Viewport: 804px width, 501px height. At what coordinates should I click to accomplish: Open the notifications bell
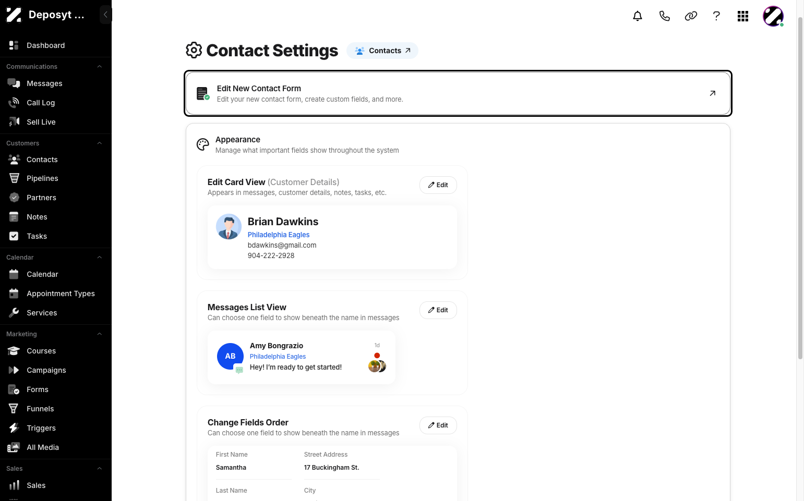[x=637, y=16]
